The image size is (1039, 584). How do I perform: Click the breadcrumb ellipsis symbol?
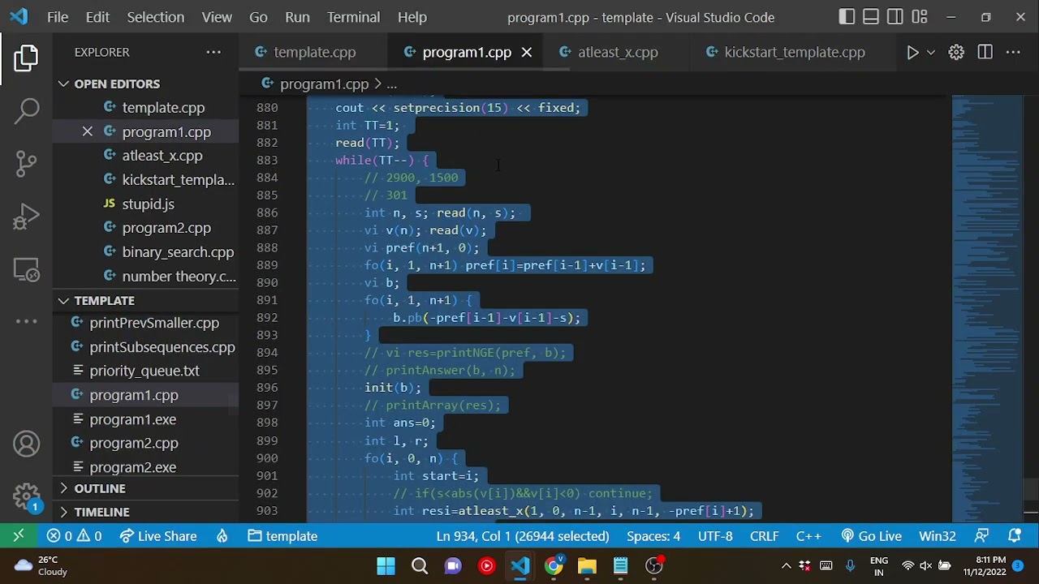(391, 84)
